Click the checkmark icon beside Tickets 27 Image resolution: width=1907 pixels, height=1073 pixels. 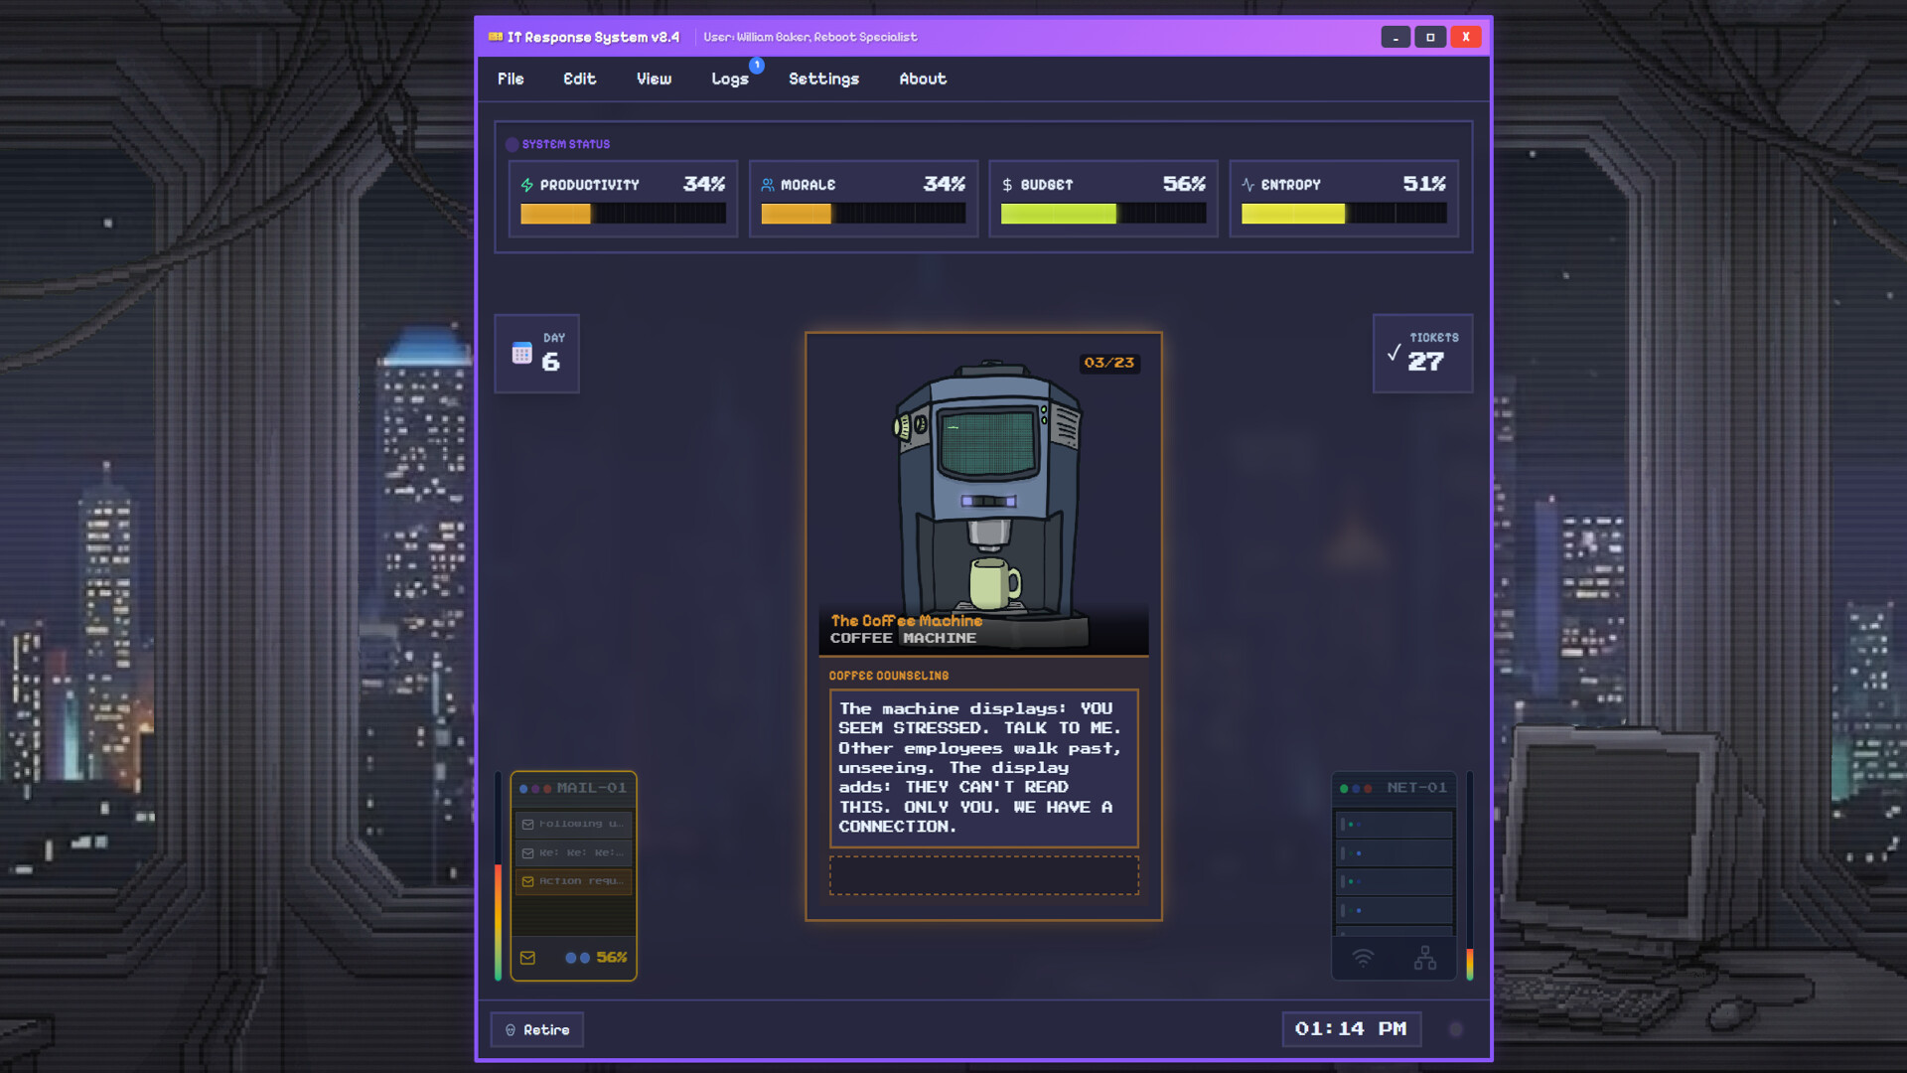point(1394,353)
